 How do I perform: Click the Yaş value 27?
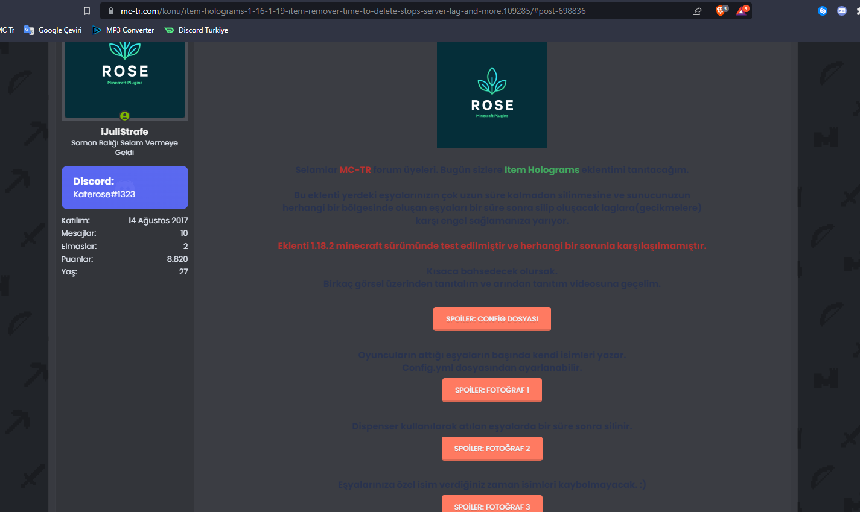click(x=183, y=272)
